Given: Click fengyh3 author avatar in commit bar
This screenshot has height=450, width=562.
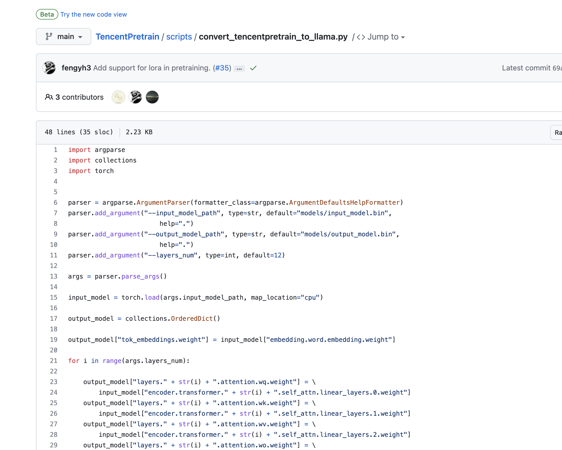Looking at the screenshot, I should pyautogui.click(x=49, y=68).
